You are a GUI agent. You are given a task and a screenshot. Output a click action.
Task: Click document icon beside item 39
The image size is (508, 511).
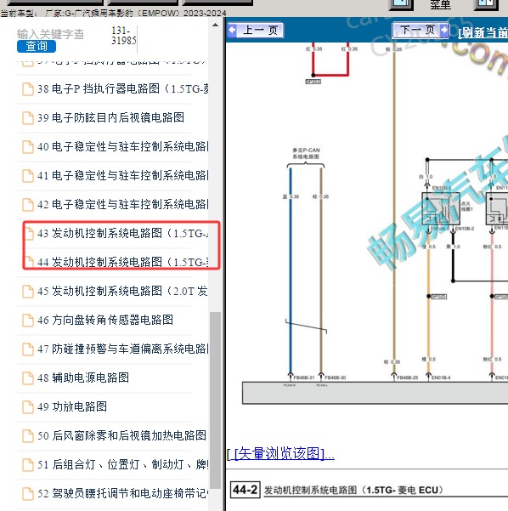click(28, 118)
